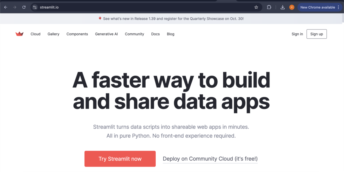Open Generative AI in navigation
This screenshot has width=344, height=172.
point(106,34)
